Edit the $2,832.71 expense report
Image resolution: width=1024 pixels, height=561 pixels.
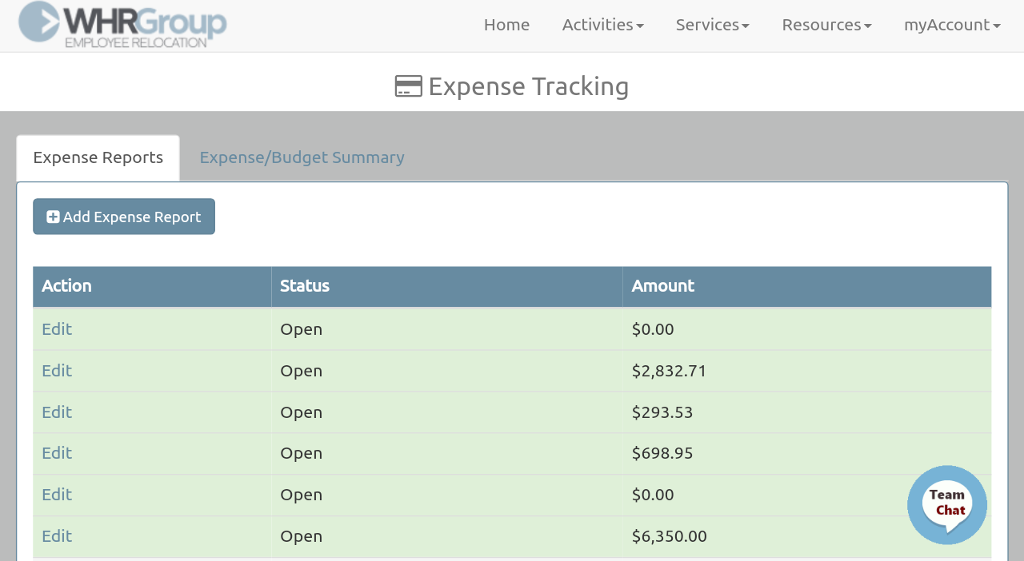pyautogui.click(x=57, y=371)
